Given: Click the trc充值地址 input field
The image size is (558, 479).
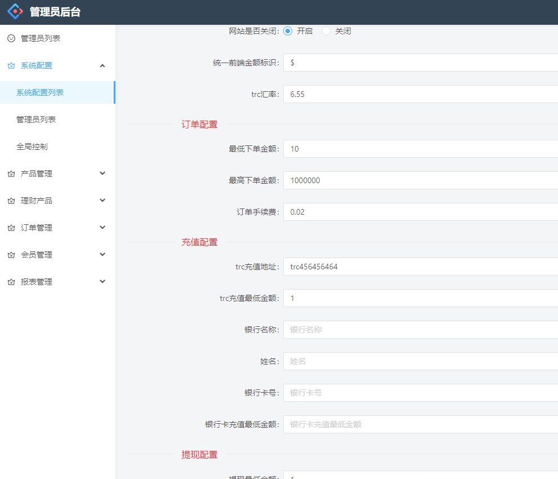Looking at the screenshot, I should pos(394,267).
